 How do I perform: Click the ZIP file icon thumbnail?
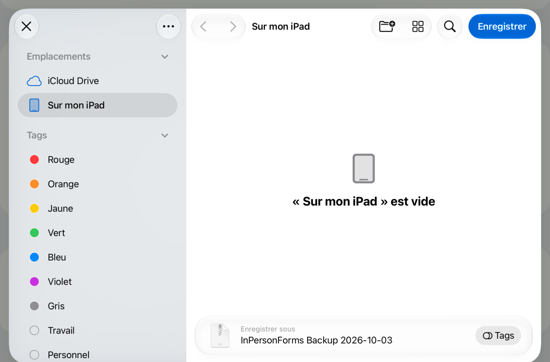click(x=220, y=336)
